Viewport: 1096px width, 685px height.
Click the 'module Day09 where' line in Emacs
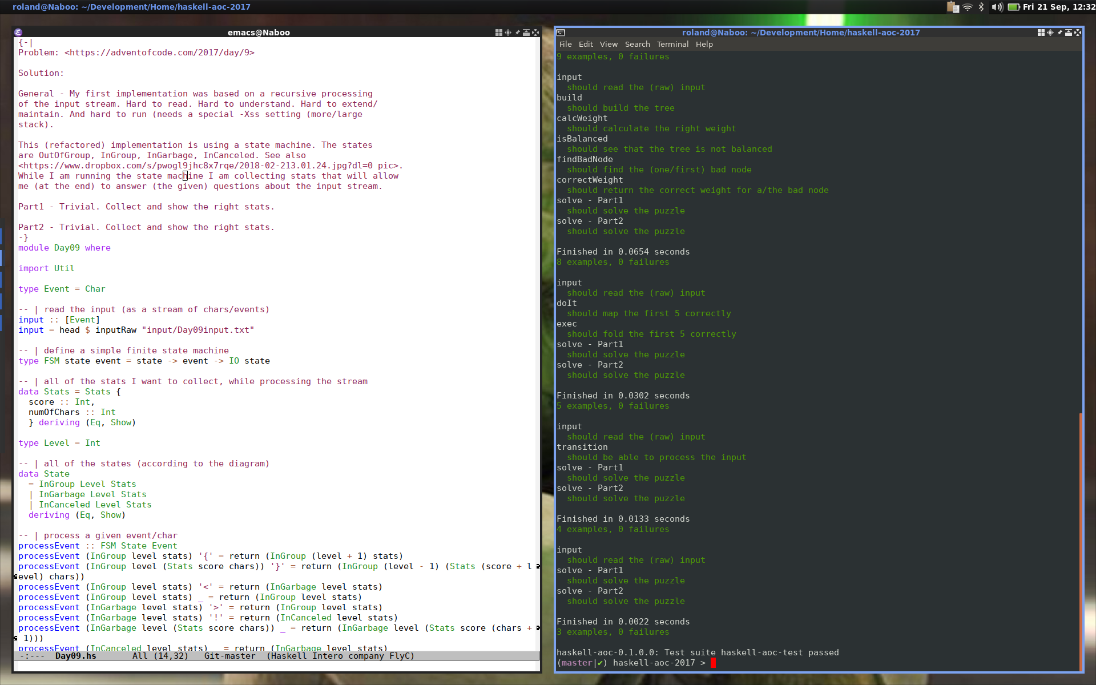65,248
